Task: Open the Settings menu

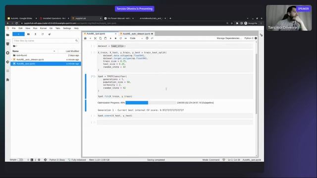Action: pos(67,28)
